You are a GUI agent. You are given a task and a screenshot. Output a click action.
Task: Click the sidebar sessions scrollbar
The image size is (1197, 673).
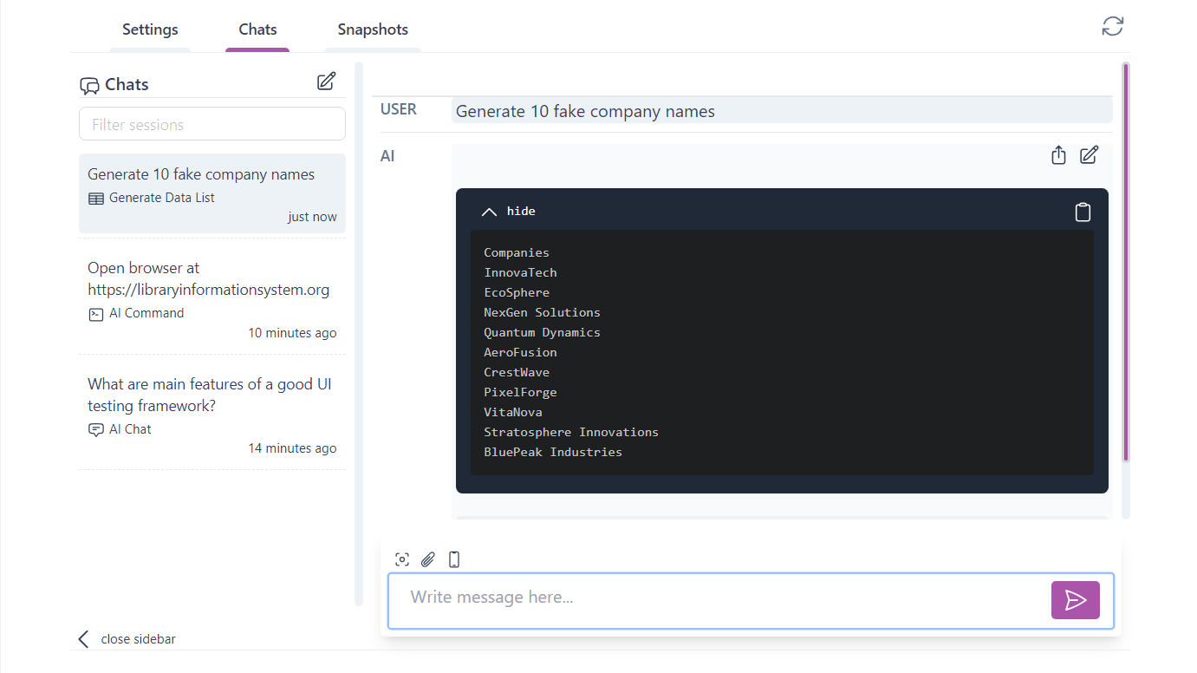(x=359, y=334)
